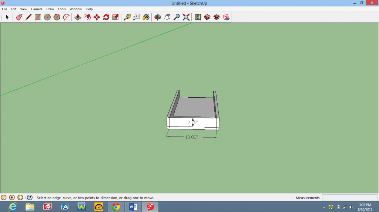This screenshot has width=379, height=212.
Task: Click the 13.00" dimension label
Action: pyautogui.click(x=191, y=137)
